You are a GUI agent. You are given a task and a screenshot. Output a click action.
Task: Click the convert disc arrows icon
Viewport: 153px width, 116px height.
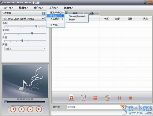(x=107, y=98)
